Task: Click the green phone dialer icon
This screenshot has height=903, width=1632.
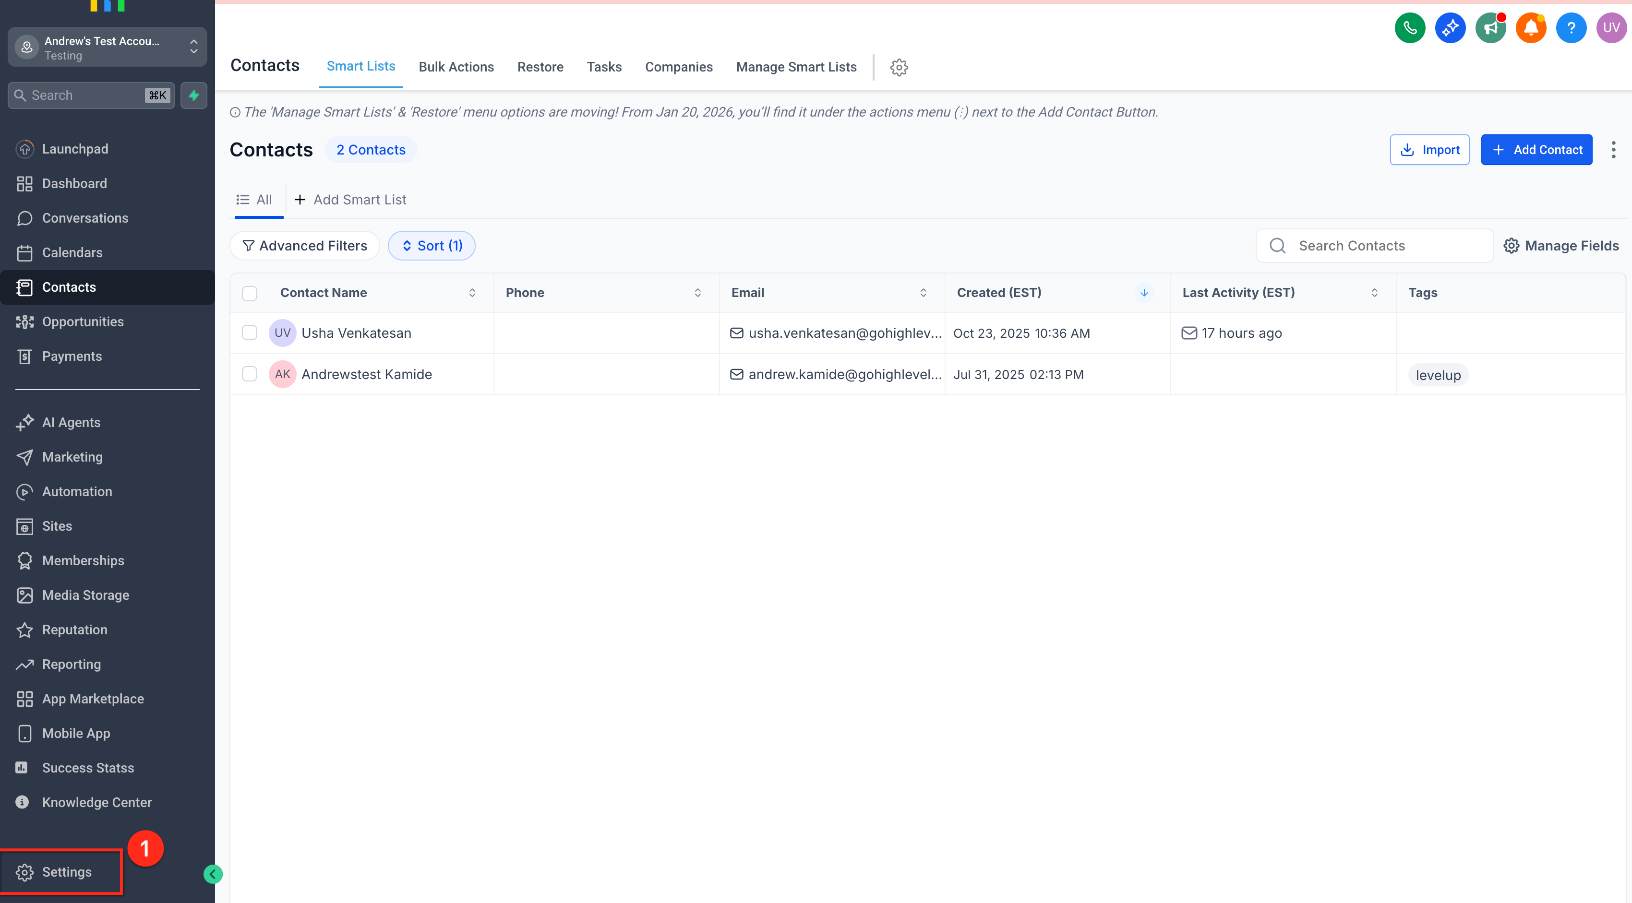Action: point(1410,28)
